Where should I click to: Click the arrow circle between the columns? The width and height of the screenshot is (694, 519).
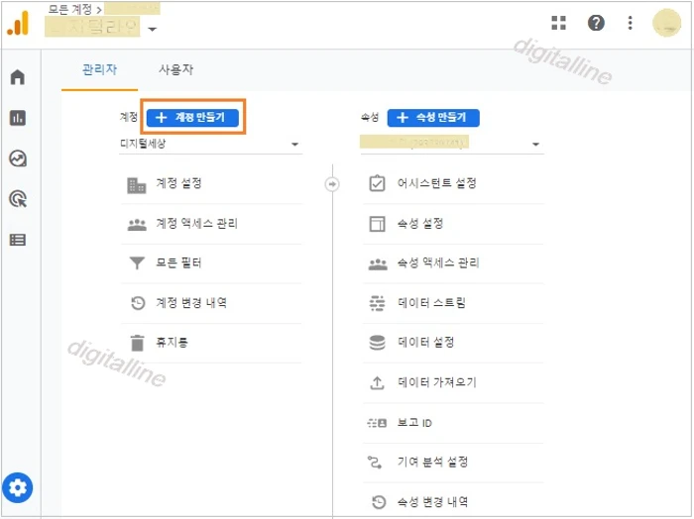tap(332, 184)
